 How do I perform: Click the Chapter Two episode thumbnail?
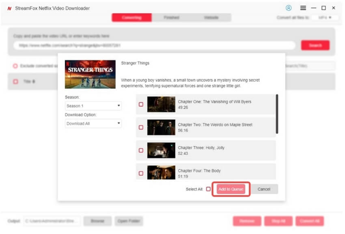coord(161,127)
